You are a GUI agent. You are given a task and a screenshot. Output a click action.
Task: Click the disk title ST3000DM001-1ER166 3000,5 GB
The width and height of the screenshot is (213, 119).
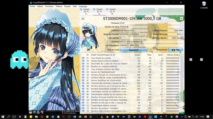132,19
